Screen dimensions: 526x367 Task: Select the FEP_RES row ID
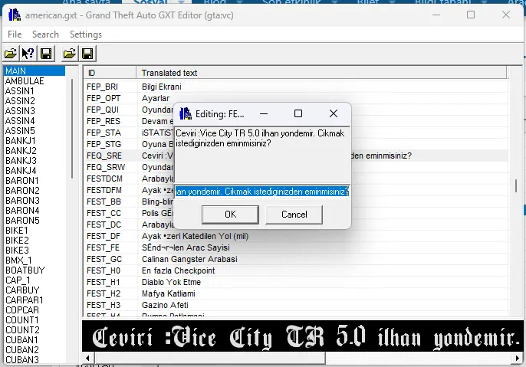pyautogui.click(x=104, y=121)
